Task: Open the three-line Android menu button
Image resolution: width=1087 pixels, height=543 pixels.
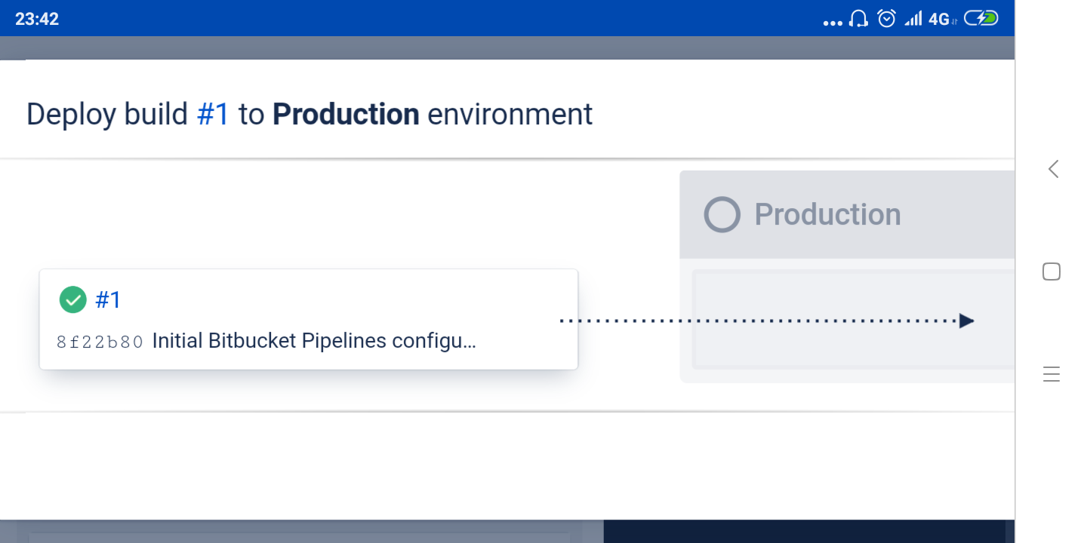Action: pyautogui.click(x=1052, y=374)
